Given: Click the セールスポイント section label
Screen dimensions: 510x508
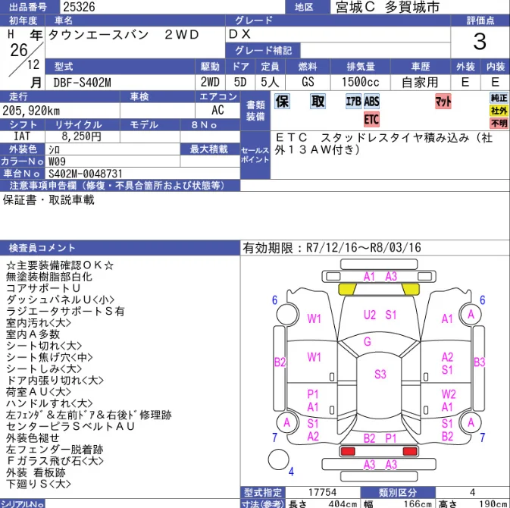Looking at the screenshot, I should (x=255, y=156).
